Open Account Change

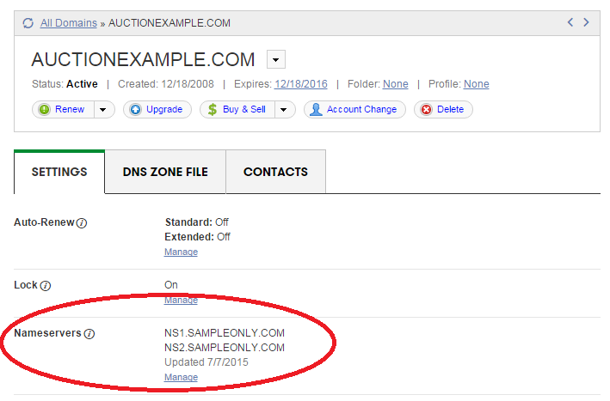[354, 109]
